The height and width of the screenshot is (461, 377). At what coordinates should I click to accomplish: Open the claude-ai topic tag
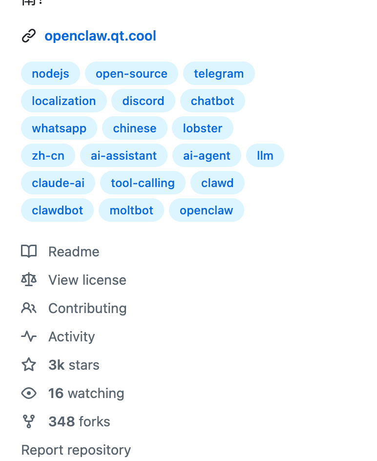(x=58, y=183)
